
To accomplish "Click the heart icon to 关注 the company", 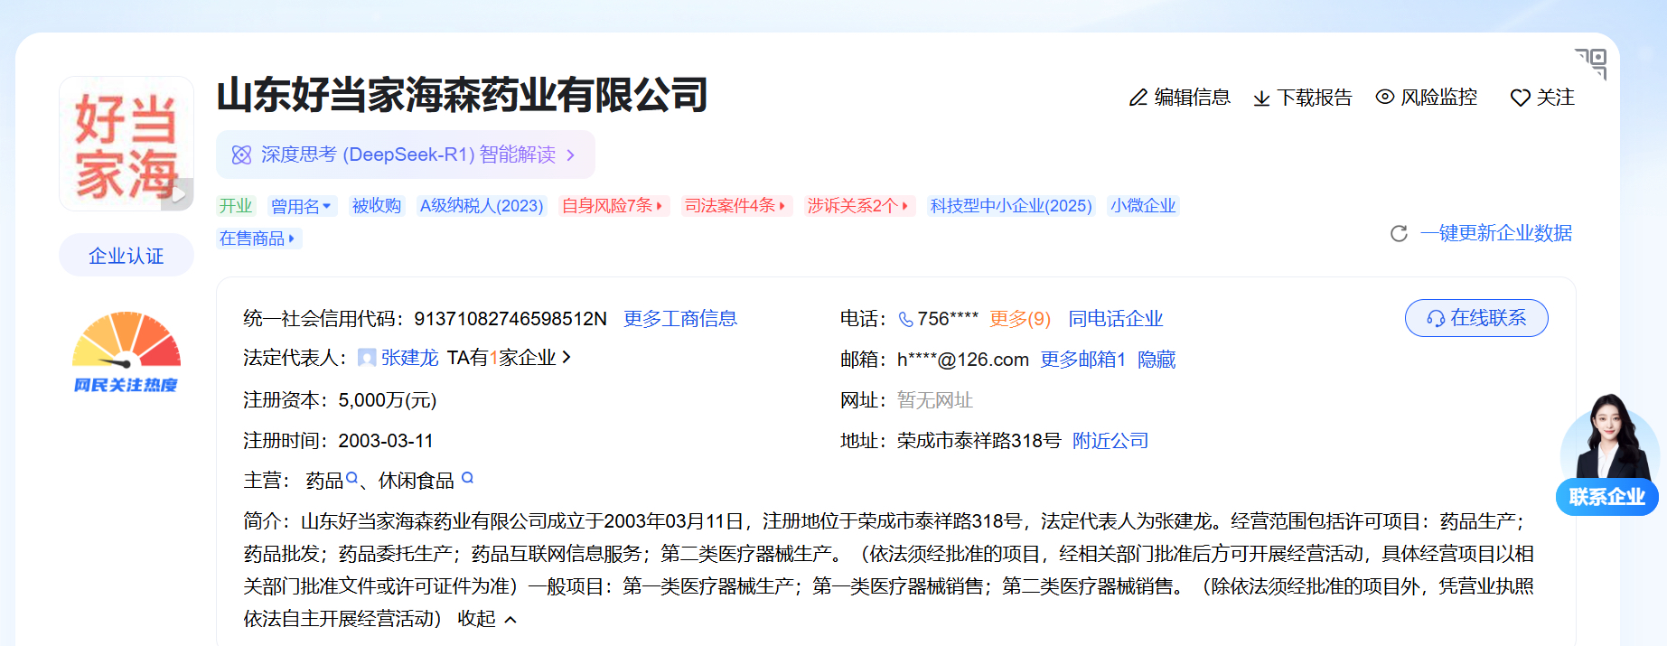I will [1521, 98].
